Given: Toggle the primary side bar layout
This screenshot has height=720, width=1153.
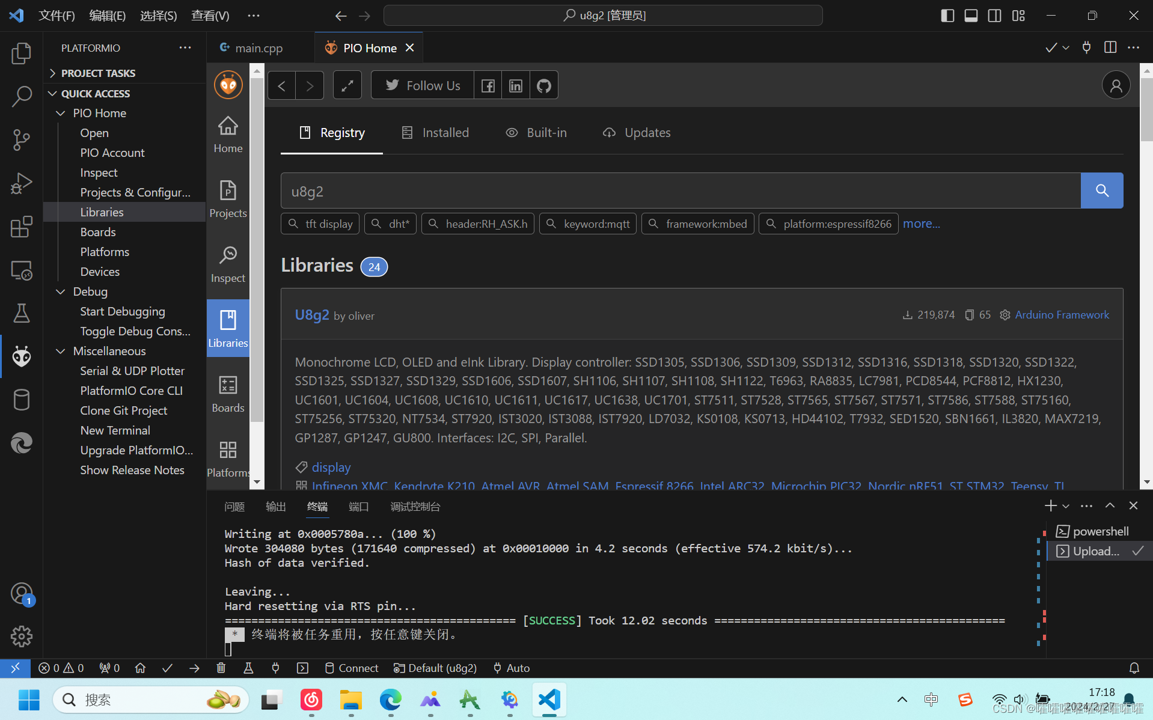Looking at the screenshot, I should [947, 16].
